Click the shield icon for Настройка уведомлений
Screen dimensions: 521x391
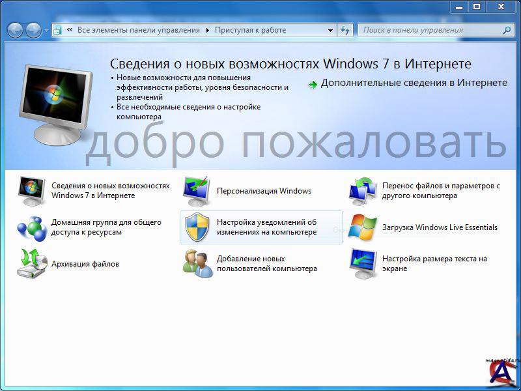tap(197, 227)
